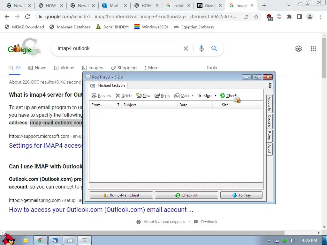Click the T column header
The image size is (327, 245).
point(118,105)
